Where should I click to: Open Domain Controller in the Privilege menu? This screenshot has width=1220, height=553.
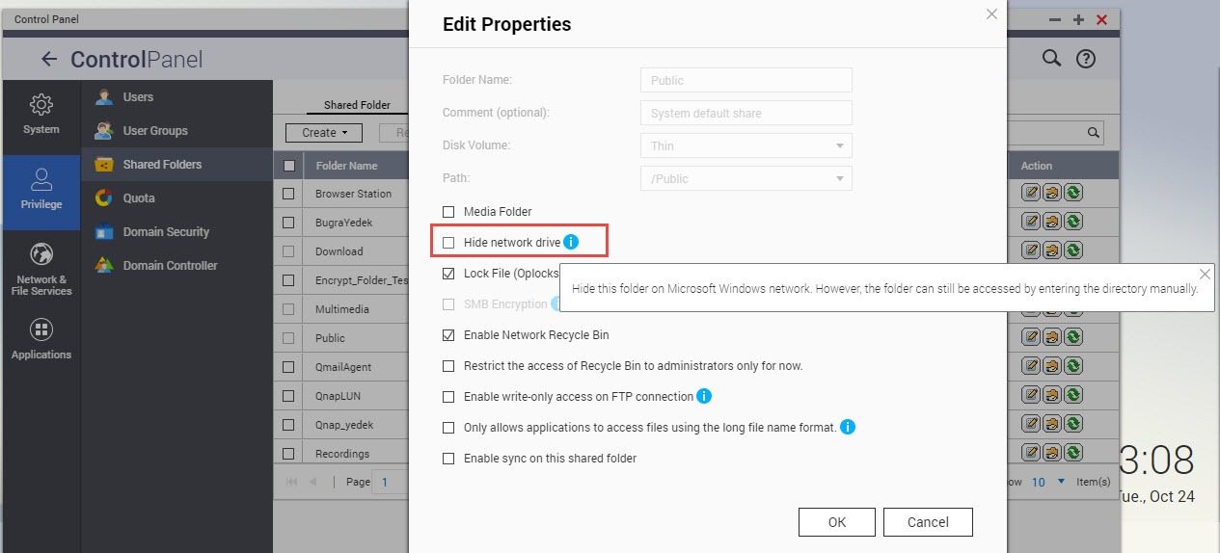coord(177,266)
